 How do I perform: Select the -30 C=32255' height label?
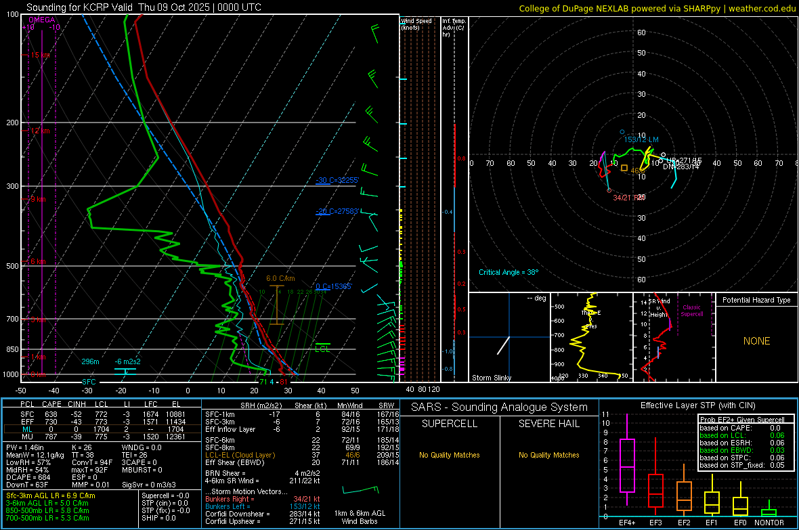coord(337,181)
